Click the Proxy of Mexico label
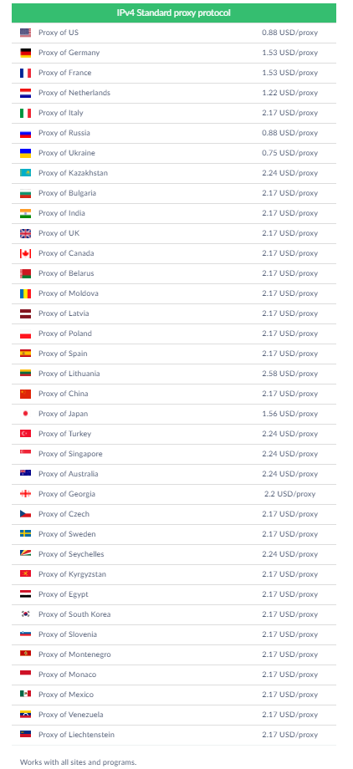Screen dimensions: 353x769 (66, 695)
